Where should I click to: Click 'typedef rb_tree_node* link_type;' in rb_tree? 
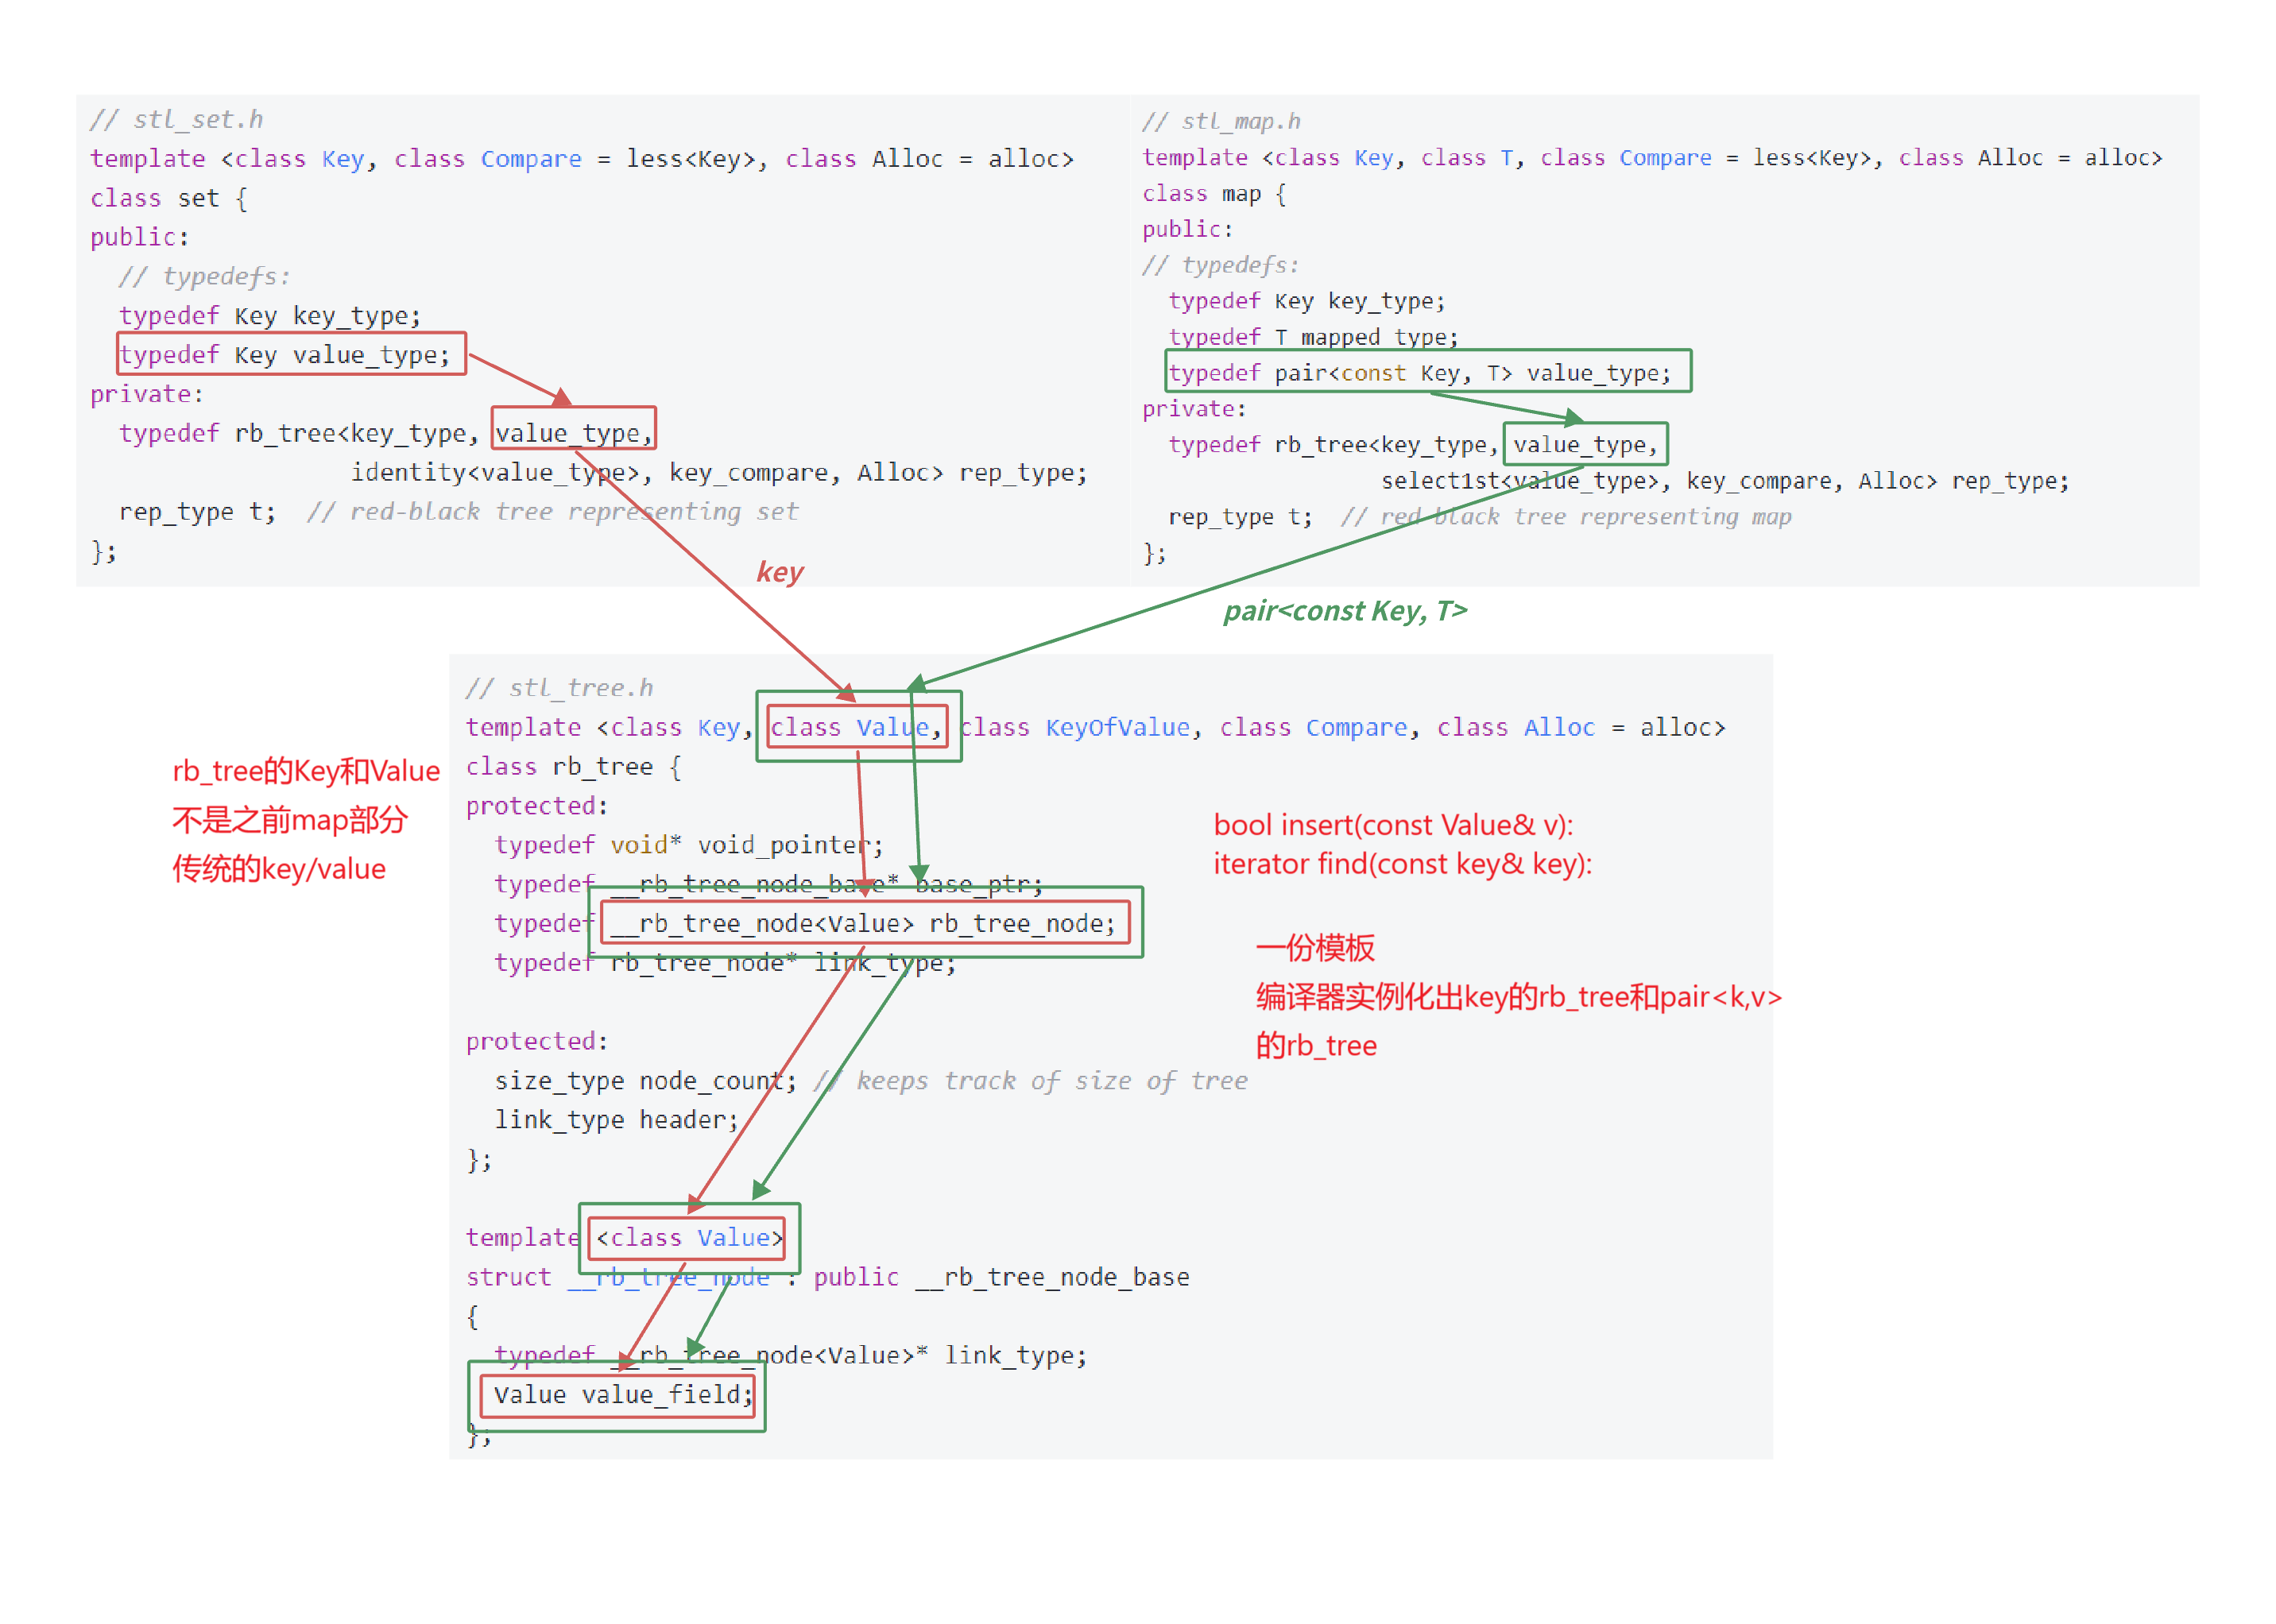(725, 963)
